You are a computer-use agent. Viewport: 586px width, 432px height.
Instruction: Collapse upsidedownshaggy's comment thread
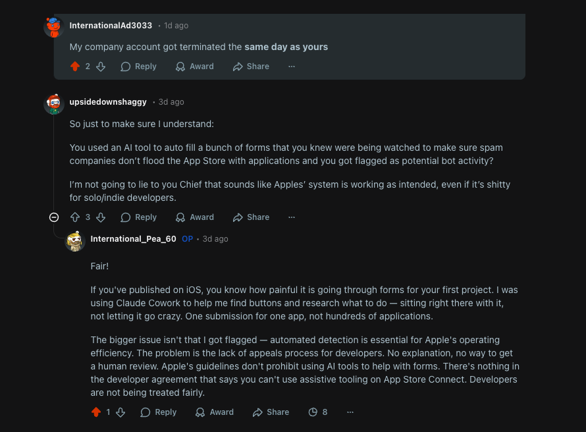(x=54, y=217)
